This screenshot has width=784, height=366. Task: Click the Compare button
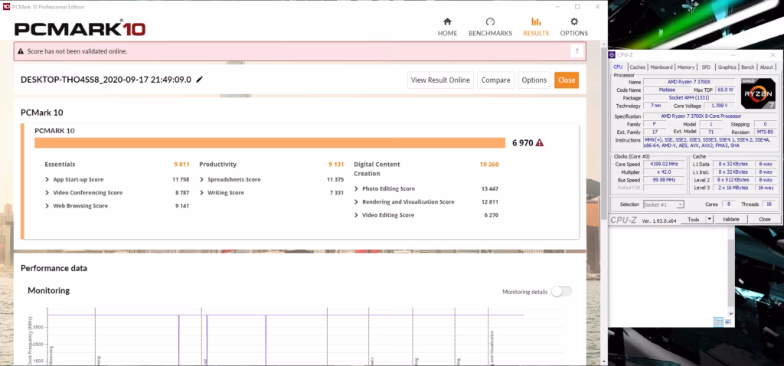point(495,80)
